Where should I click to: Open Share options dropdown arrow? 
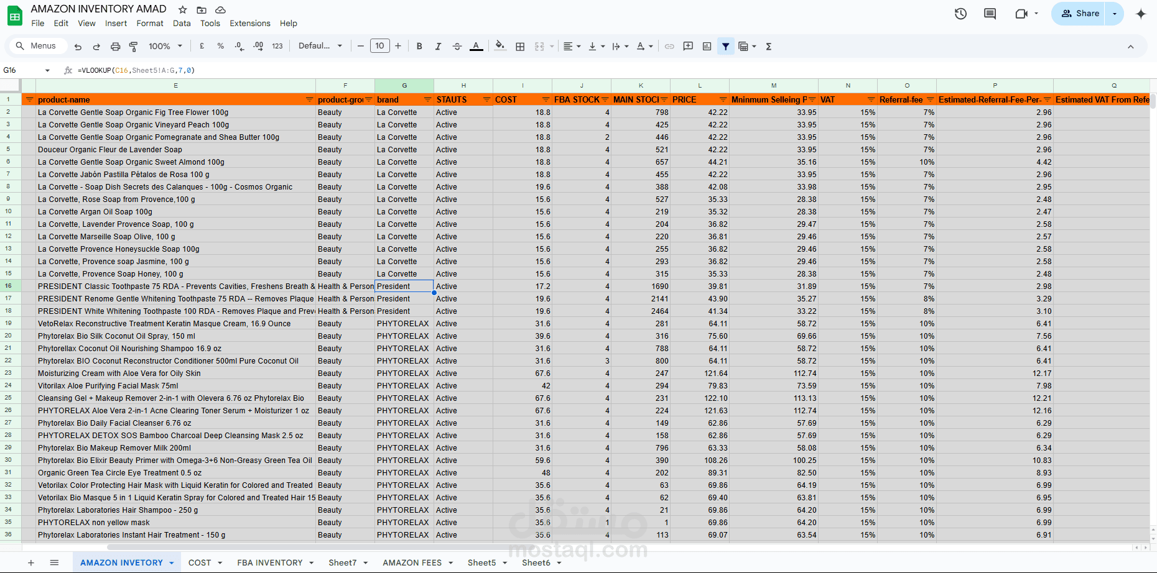1115,14
